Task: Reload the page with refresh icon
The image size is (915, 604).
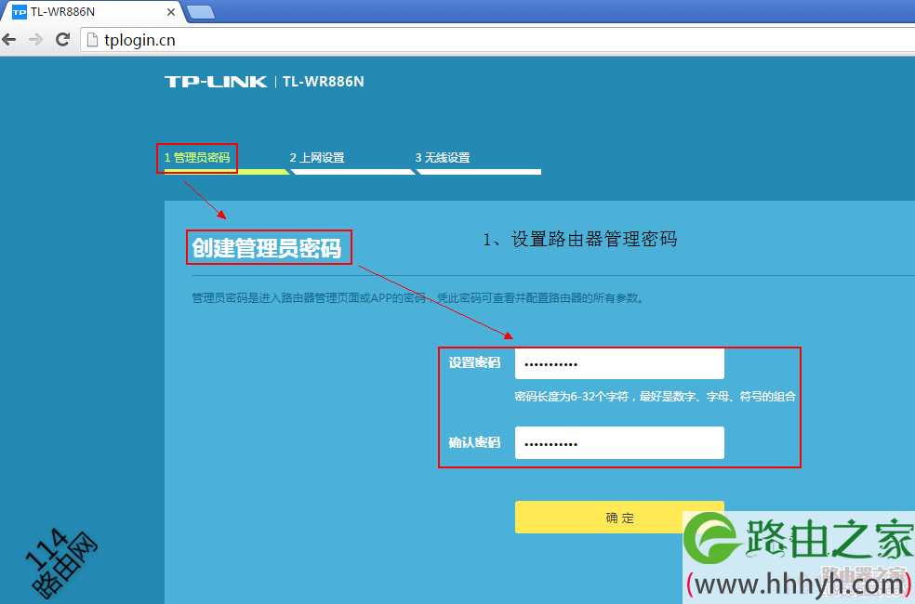Action: tap(63, 40)
